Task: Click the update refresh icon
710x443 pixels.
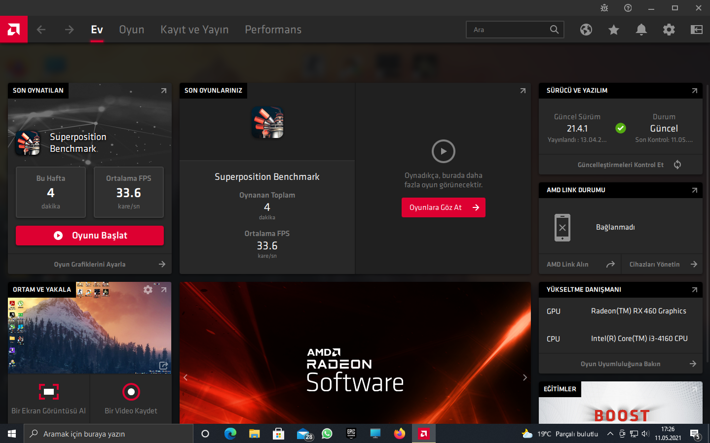Action: [677, 165]
